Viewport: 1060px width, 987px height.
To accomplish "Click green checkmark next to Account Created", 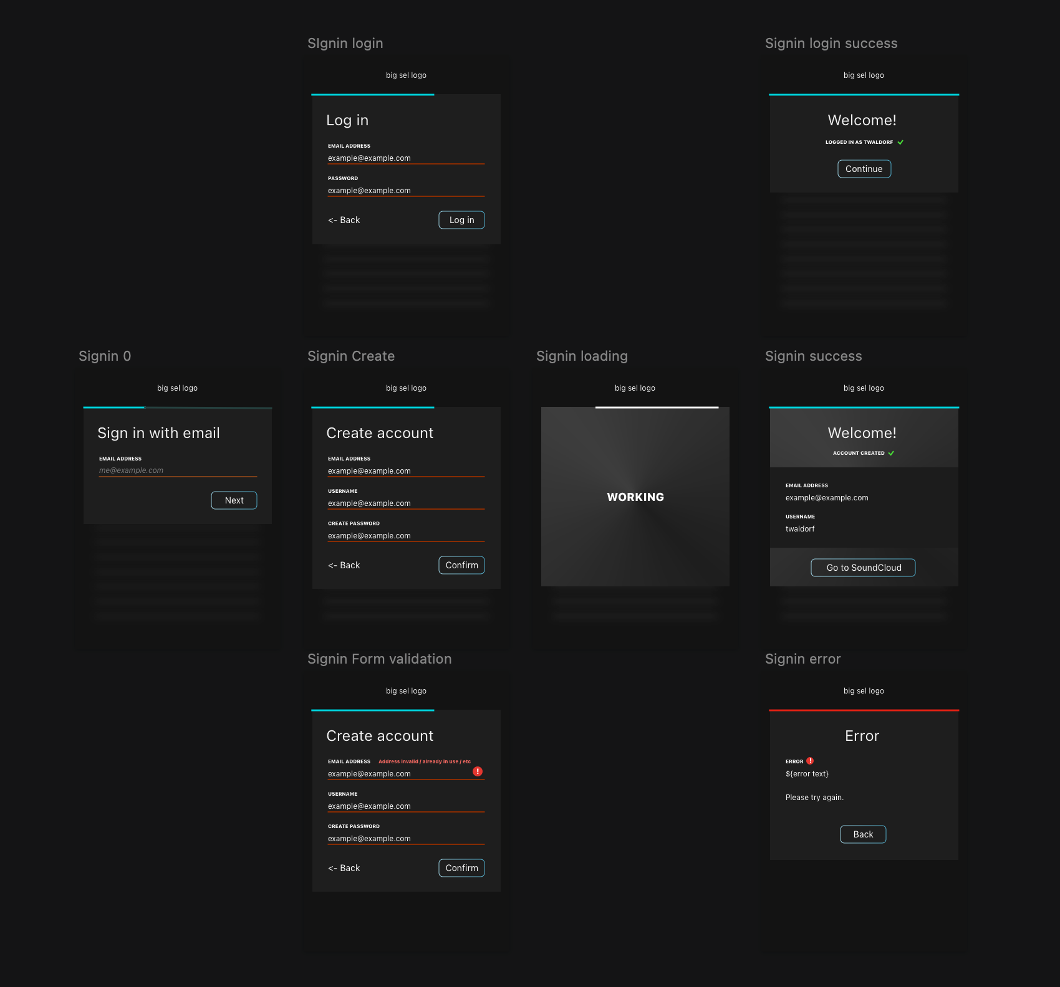I will click(891, 453).
